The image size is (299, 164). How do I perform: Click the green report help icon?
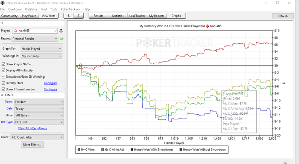coord(62,39)
